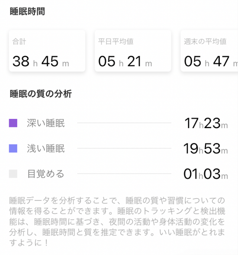The height and width of the screenshot is (255, 238).
Task: Click the gray awake color swatch
Action: coord(13,174)
